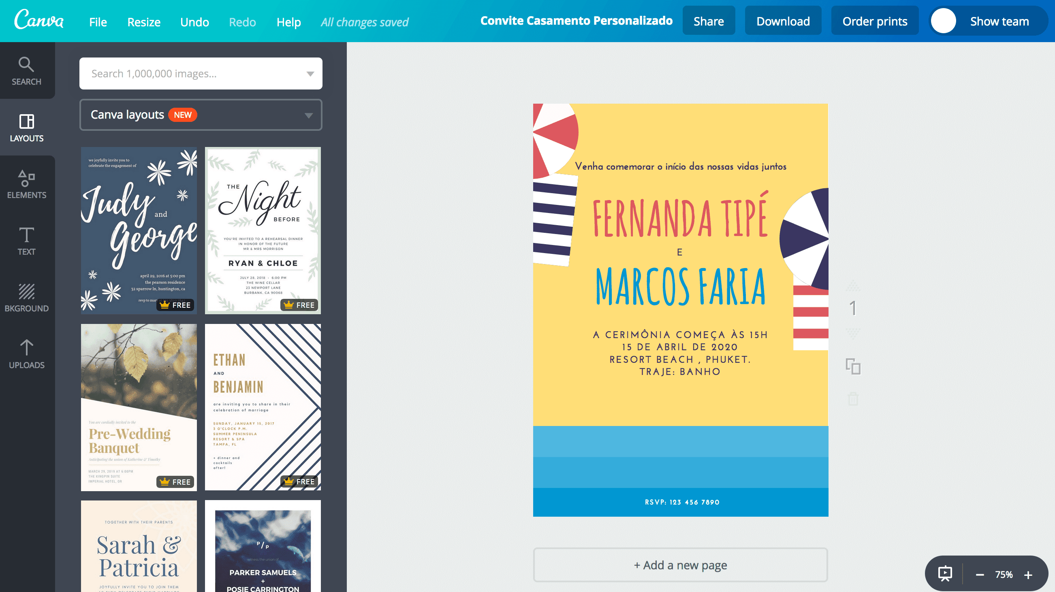Open the Help menu
The width and height of the screenshot is (1055, 592).
point(289,22)
